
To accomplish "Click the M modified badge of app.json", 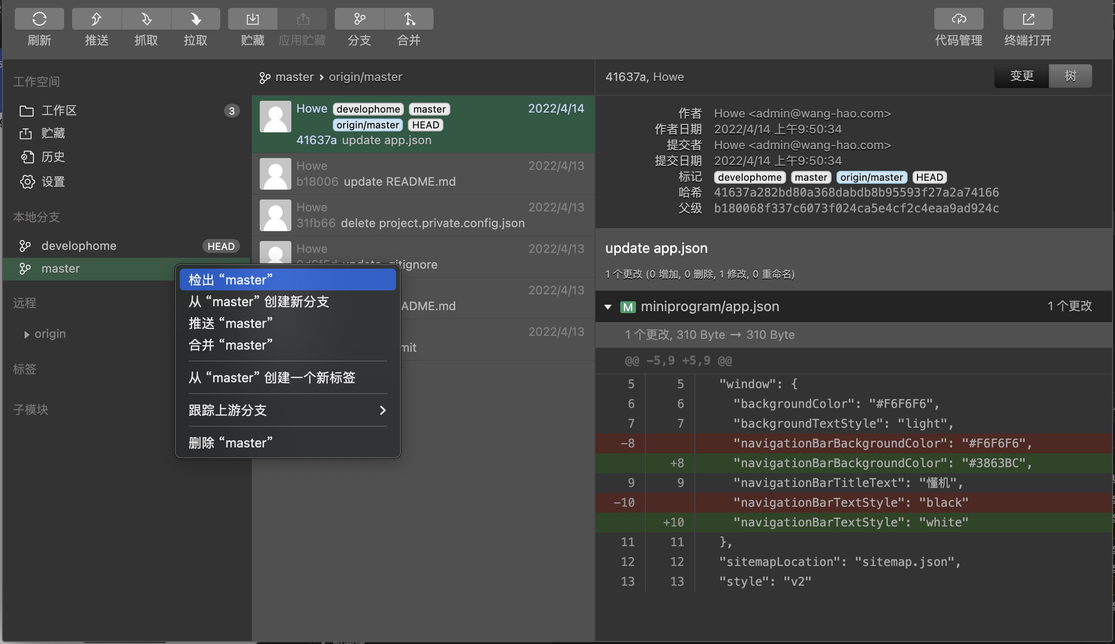I will pyautogui.click(x=628, y=307).
